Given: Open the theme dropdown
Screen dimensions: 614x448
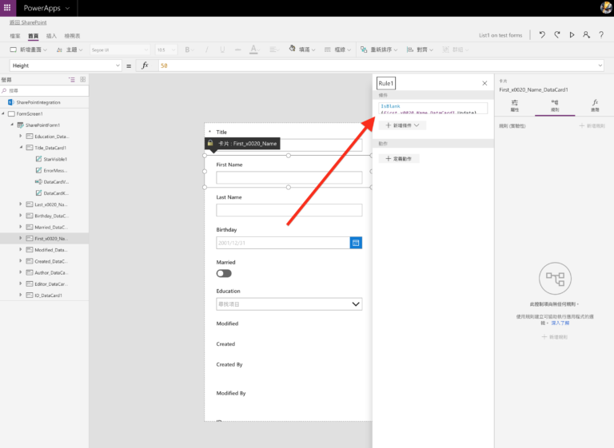Looking at the screenshot, I should (70, 50).
